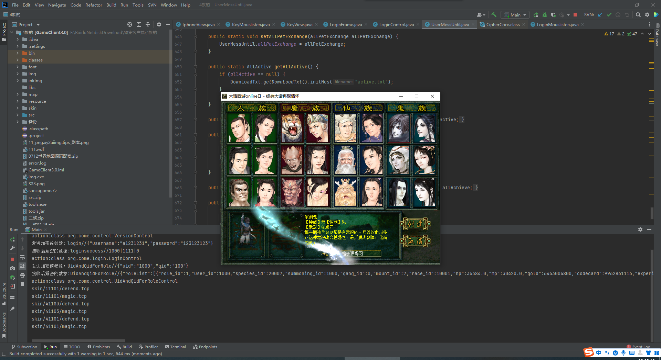Click the SVN Update Project arrow
661x360 pixels.
click(x=600, y=15)
